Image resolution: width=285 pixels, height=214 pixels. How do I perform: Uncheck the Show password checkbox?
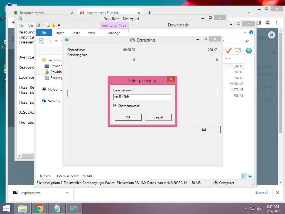[x=115, y=106]
